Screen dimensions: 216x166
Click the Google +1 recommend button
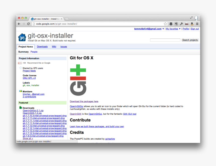coord(20,63)
